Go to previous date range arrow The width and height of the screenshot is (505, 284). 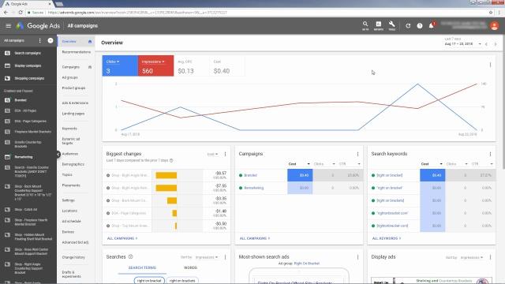tap(486, 44)
